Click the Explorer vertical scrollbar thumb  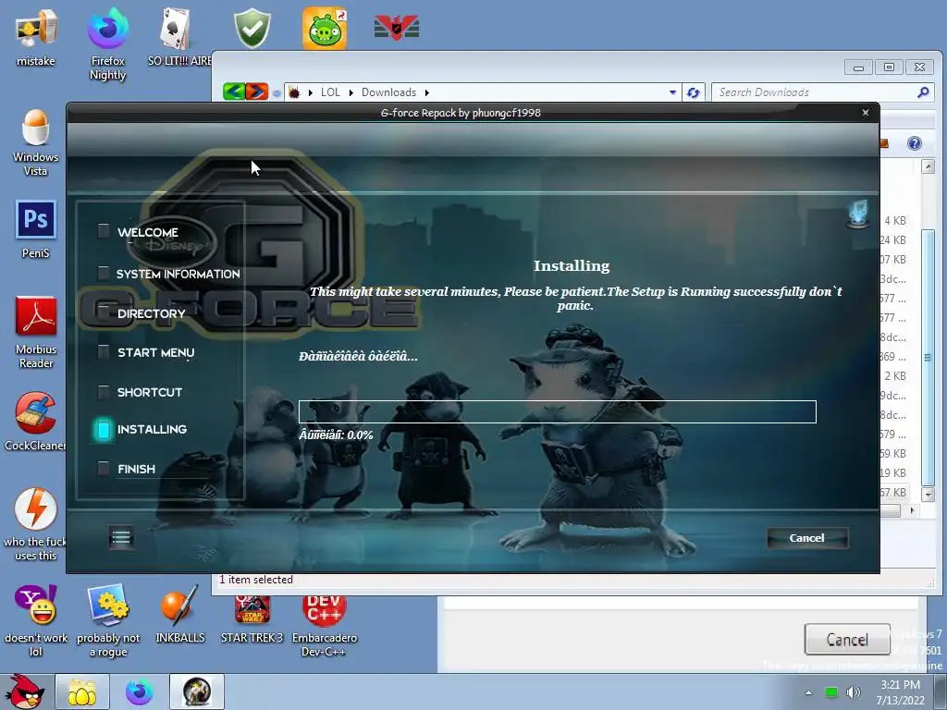pos(929,357)
